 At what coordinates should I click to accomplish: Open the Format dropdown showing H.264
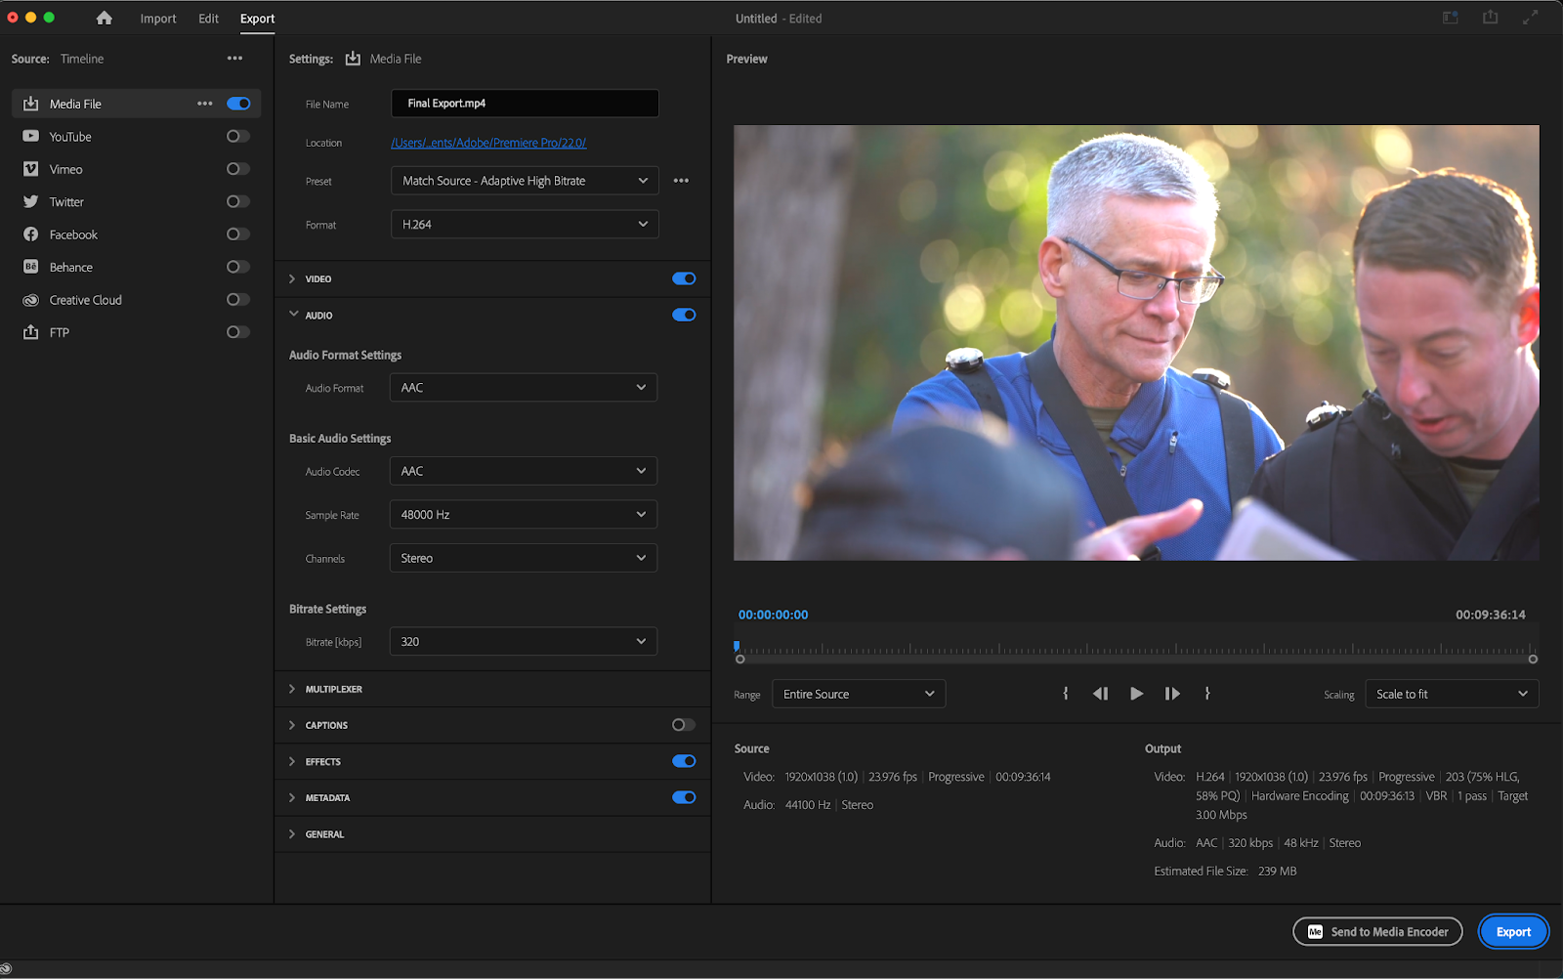point(524,224)
